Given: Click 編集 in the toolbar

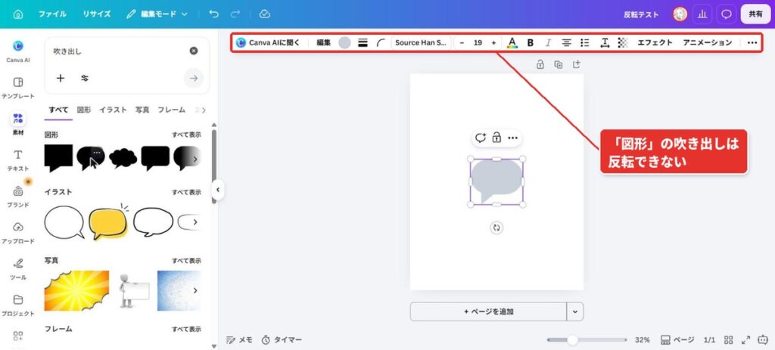Looking at the screenshot, I should click(x=323, y=42).
